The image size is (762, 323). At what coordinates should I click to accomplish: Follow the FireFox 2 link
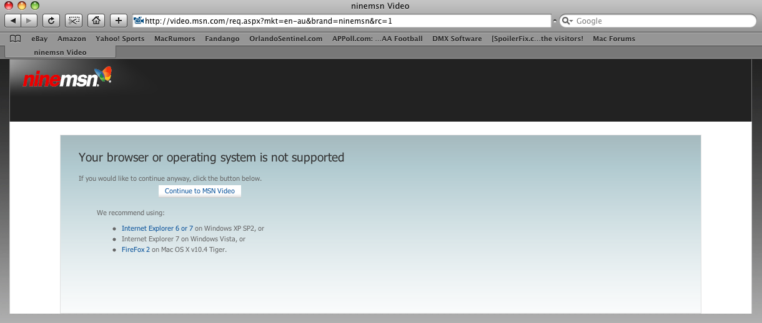pyautogui.click(x=136, y=250)
